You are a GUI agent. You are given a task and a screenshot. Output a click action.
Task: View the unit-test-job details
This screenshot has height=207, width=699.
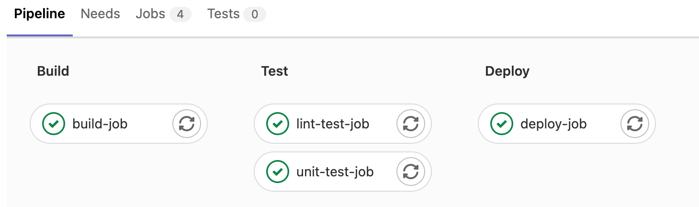[335, 172]
